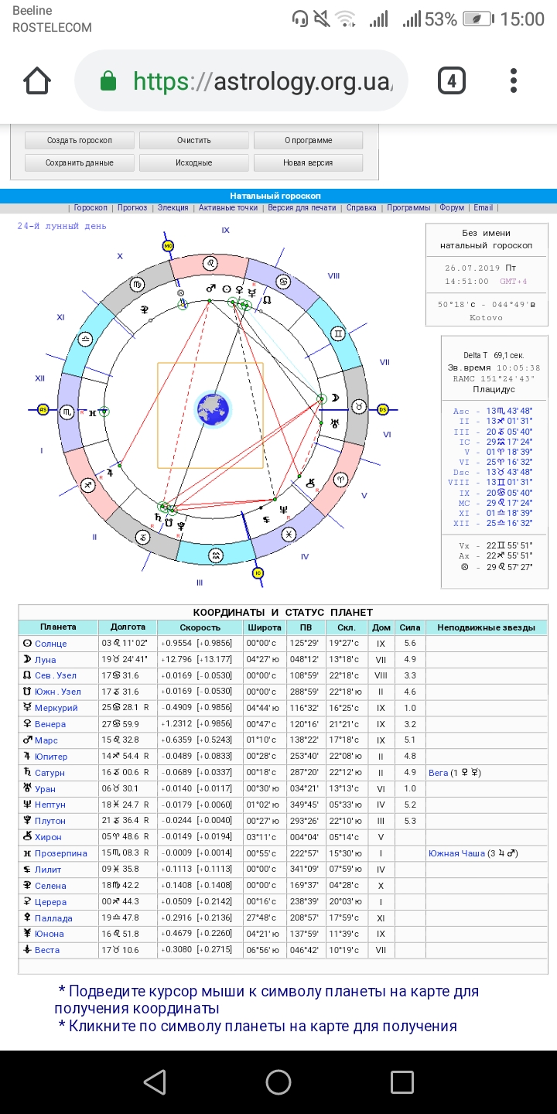Viewport: 557px width, 1114px height.
Task: Open the Сатурн planet link in the table
Action: (50, 773)
